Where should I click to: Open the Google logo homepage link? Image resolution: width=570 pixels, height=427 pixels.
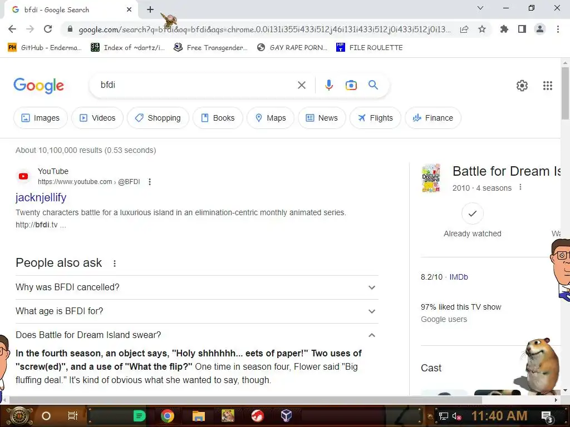38,86
